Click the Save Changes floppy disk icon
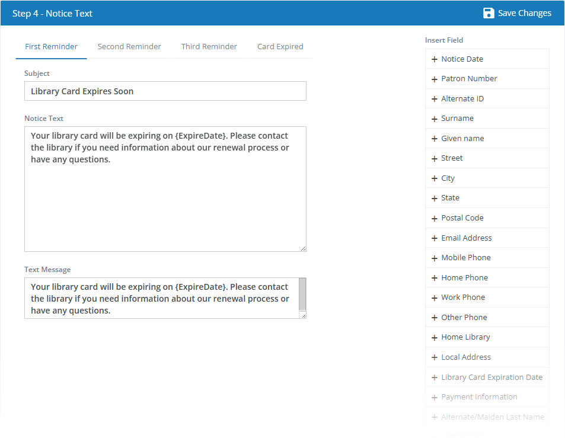565x438 pixels. 489,13
